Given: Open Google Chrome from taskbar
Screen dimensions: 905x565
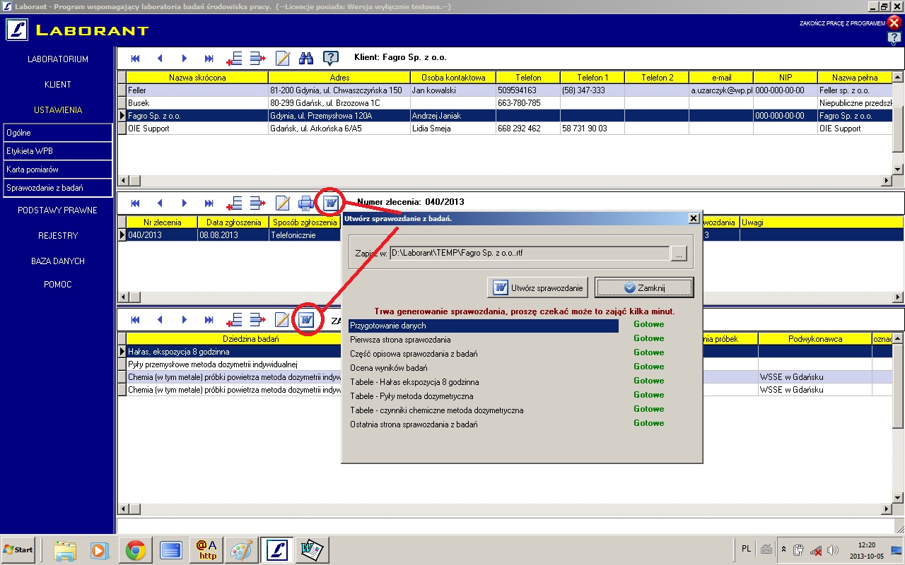Looking at the screenshot, I should coord(136,549).
